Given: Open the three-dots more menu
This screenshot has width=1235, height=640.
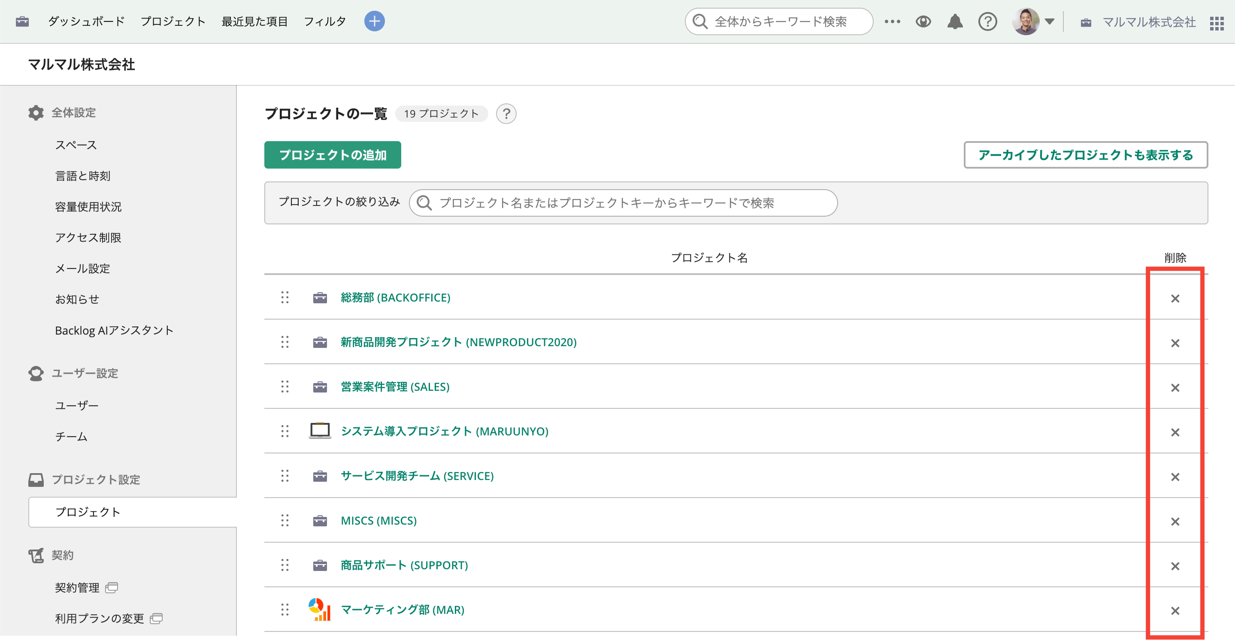Looking at the screenshot, I should [892, 21].
